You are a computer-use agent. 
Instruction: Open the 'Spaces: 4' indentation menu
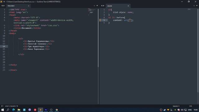pos(176,106)
